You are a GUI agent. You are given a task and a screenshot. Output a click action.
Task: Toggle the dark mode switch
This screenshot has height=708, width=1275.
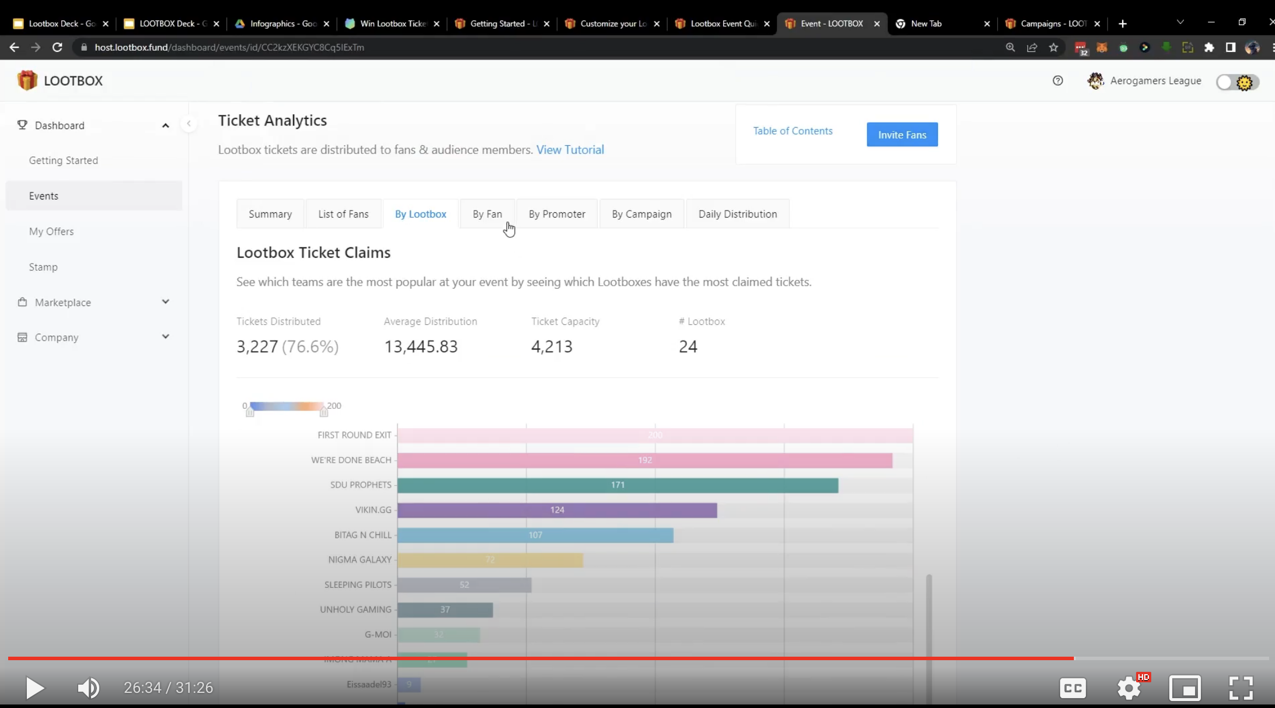pyautogui.click(x=1237, y=82)
